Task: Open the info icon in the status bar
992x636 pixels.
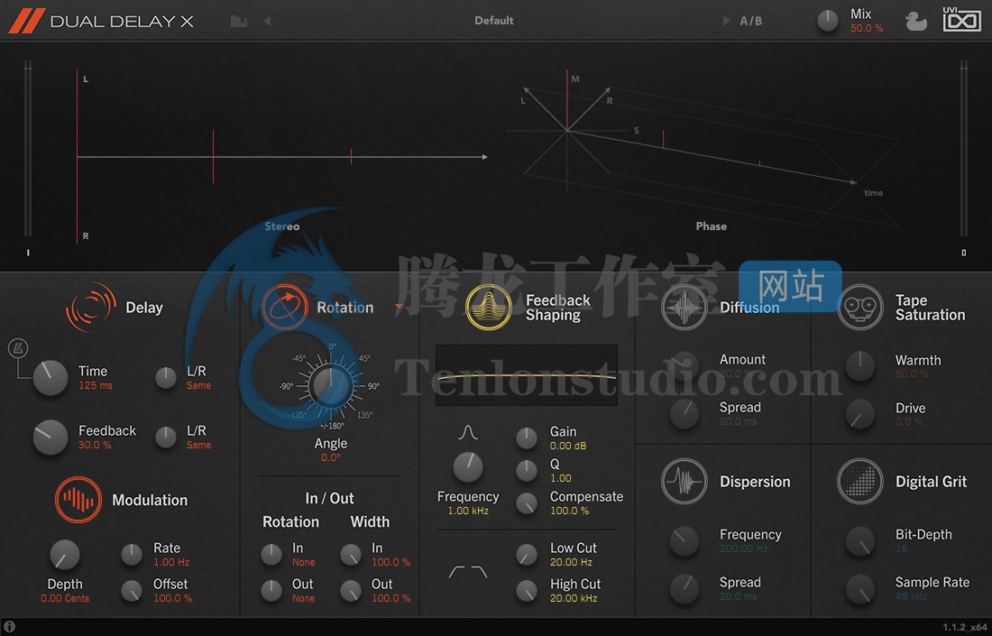Action: click(x=10, y=626)
